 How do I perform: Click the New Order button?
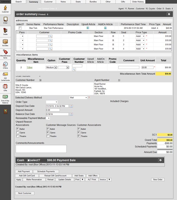point(158,179)
